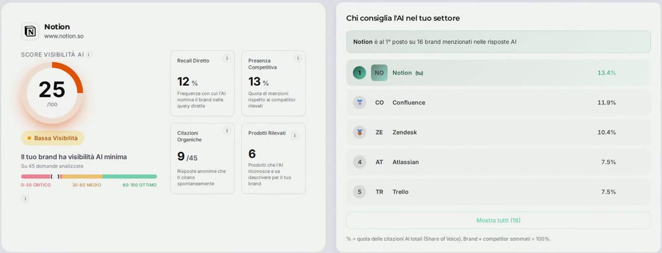Click the 11.9% share value
Viewport: 662px width, 253px height.
(607, 103)
